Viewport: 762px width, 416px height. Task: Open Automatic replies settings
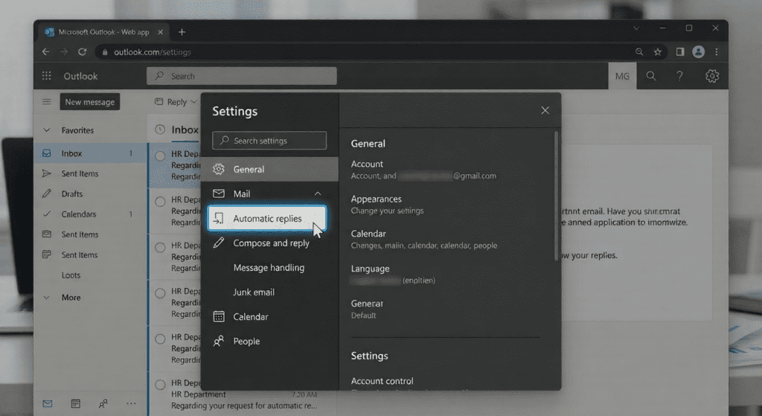tap(267, 218)
